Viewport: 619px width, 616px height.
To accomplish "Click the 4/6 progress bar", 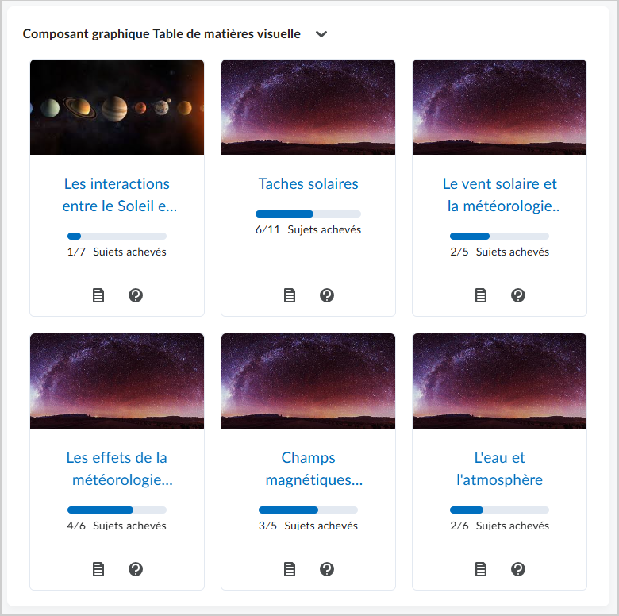I will pyautogui.click(x=117, y=510).
